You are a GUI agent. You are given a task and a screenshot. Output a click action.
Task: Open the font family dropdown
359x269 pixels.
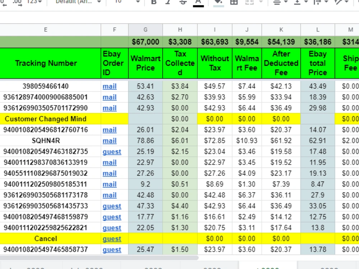pyautogui.click(x=78, y=2)
